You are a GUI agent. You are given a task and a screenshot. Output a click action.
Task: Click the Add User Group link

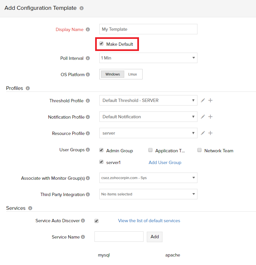pos(165,162)
